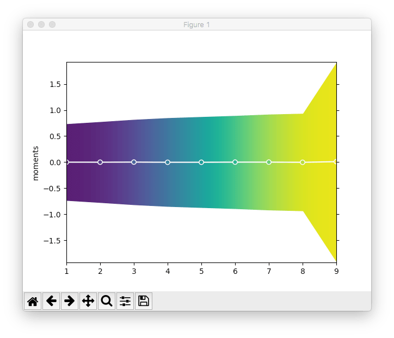Click the x-axis tick label 9
Viewport: 394px width, 338px height.
click(x=336, y=271)
